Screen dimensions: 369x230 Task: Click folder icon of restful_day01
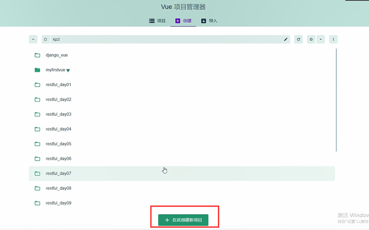click(37, 85)
